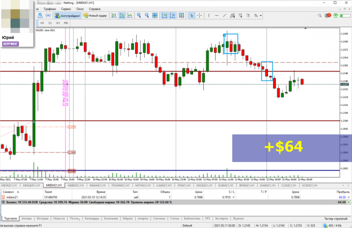Toggle chart shift from right edge
Screen dimensions: 352x228
(172, 15)
